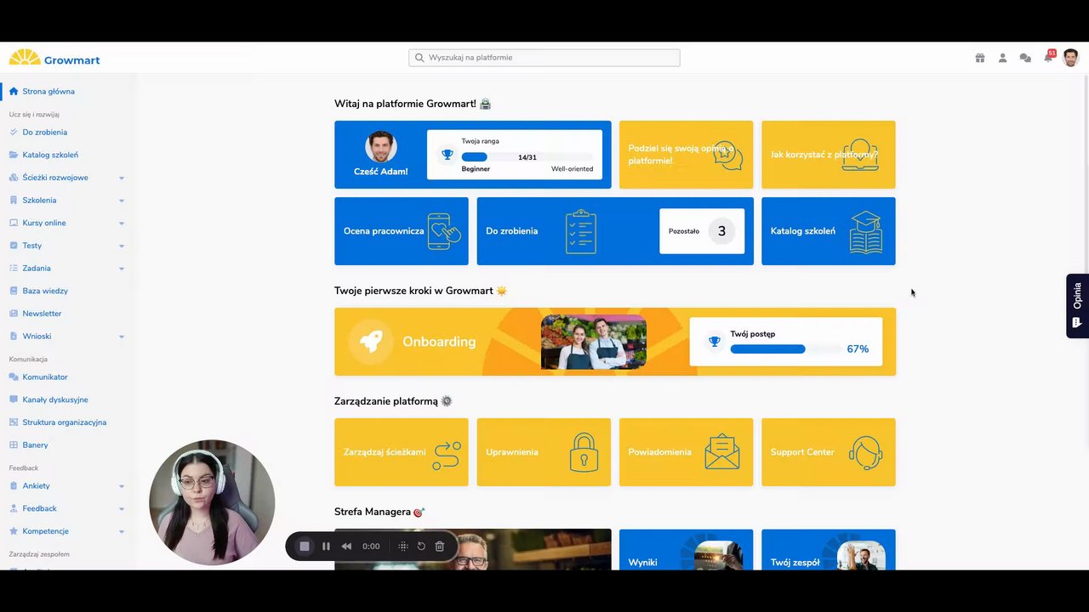1089x612 pixels.
Task: Delete the recording with the trash icon
Action: pos(440,547)
